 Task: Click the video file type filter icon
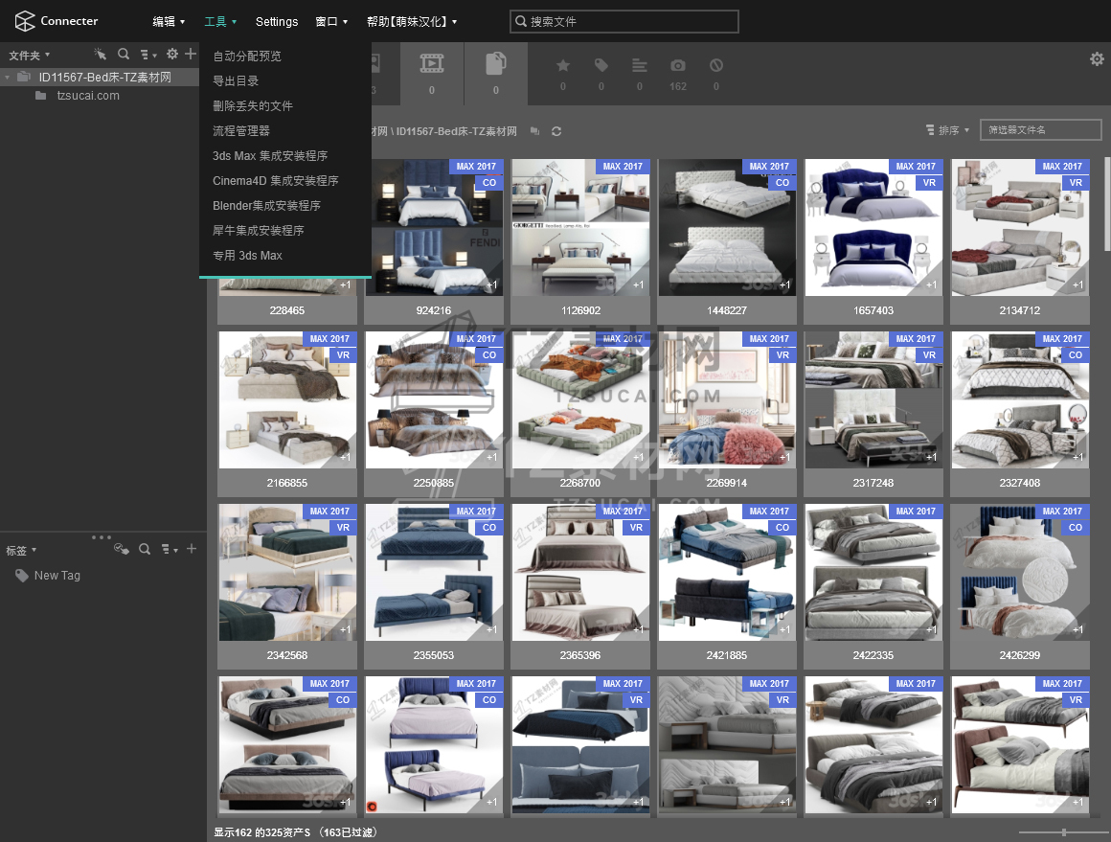432,64
